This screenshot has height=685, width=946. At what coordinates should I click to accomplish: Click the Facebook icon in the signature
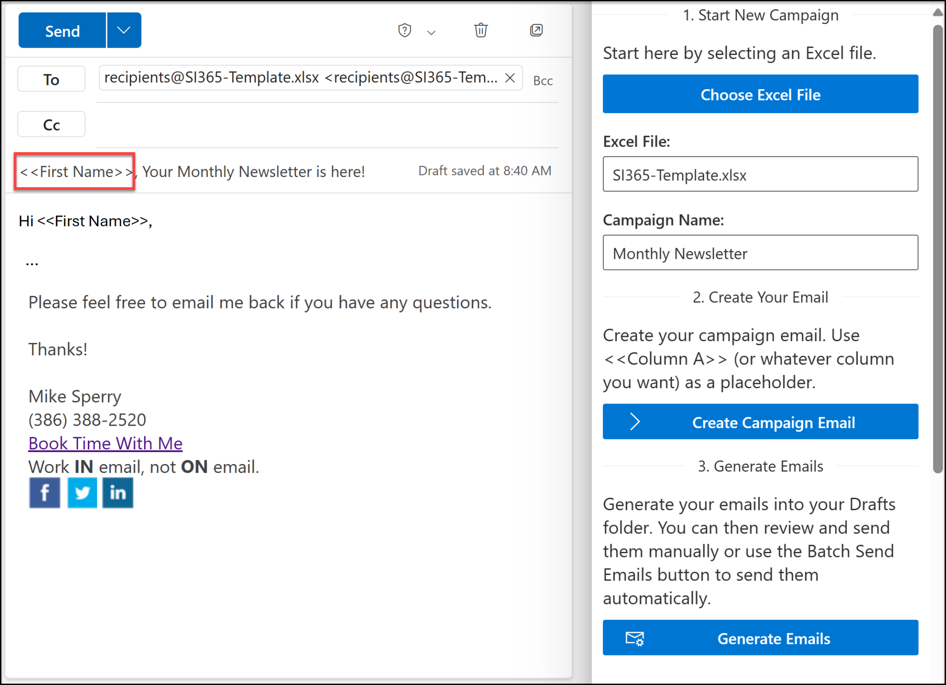click(x=44, y=493)
